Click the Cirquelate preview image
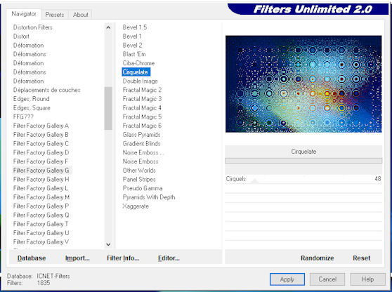The image size is (392, 292). 303,84
